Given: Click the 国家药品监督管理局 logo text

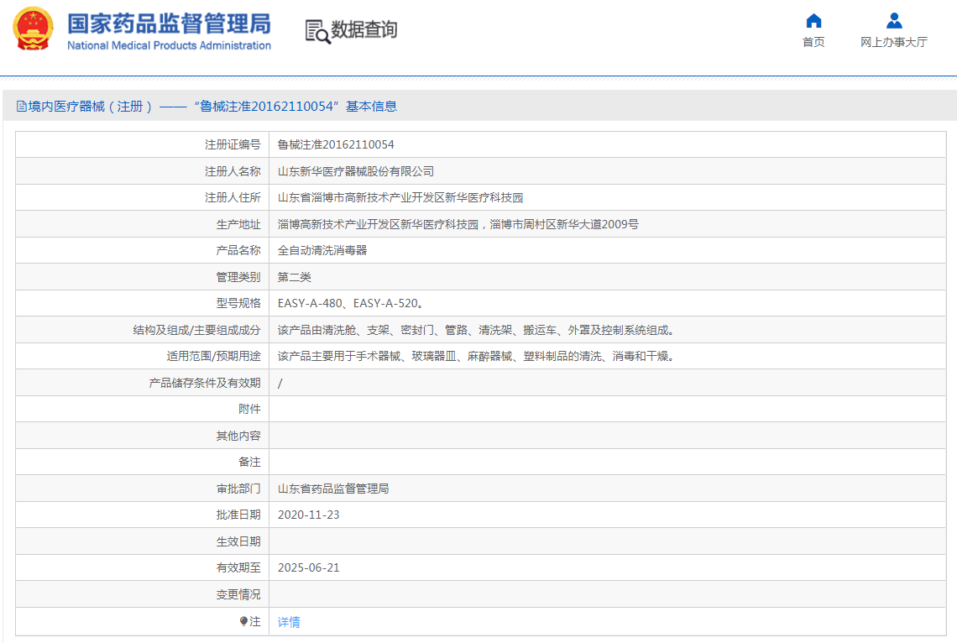Looking at the screenshot, I should click(167, 29).
